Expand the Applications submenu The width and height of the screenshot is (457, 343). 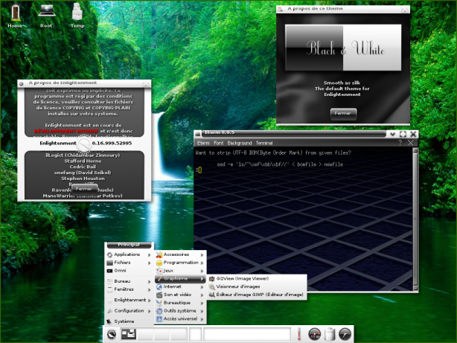(127, 254)
